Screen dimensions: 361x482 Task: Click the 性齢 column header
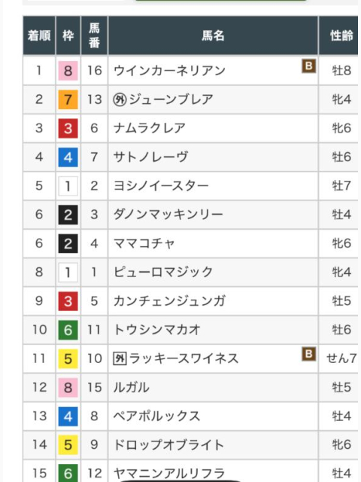click(x=340, y=35)
